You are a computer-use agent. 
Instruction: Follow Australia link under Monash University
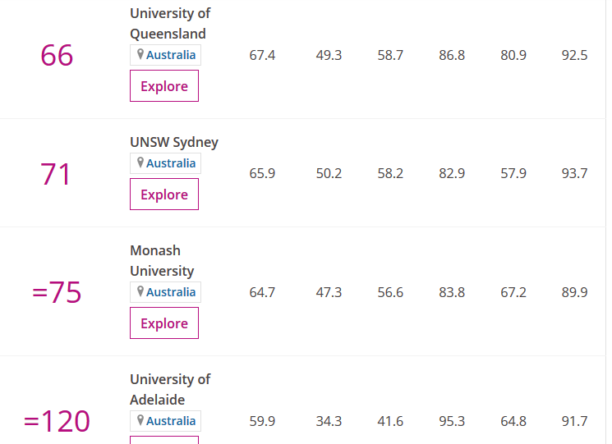click(171, 292)
